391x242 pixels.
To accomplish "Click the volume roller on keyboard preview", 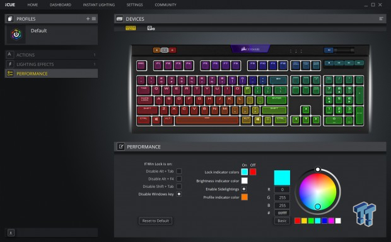I will click(344, 50).
